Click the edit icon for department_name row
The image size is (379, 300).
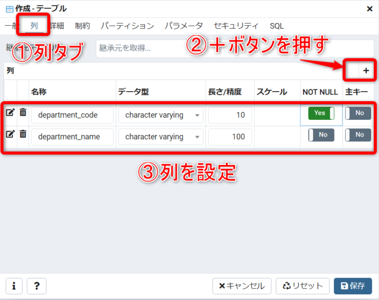click(x=10, y=134)
